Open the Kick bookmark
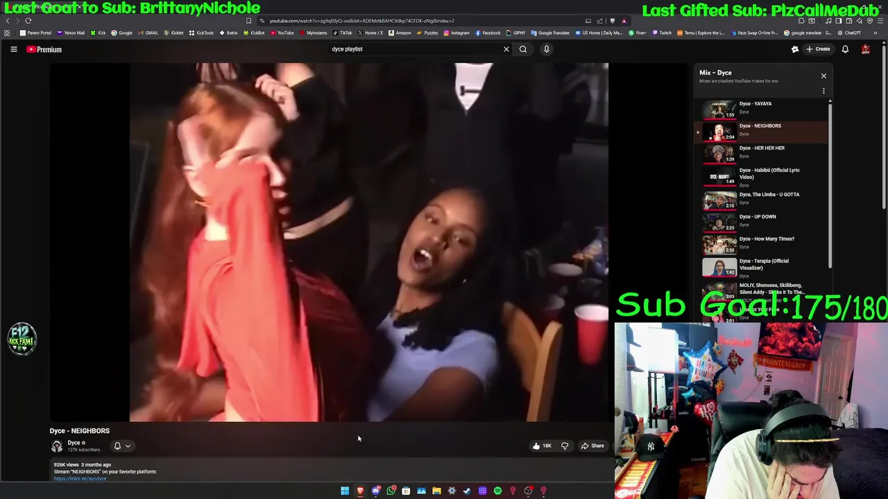Screen dimensions: 888x499 tap(99, 33)
